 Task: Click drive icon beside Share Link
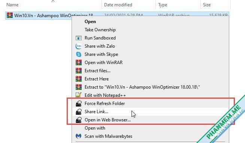(x=79, y=112)
